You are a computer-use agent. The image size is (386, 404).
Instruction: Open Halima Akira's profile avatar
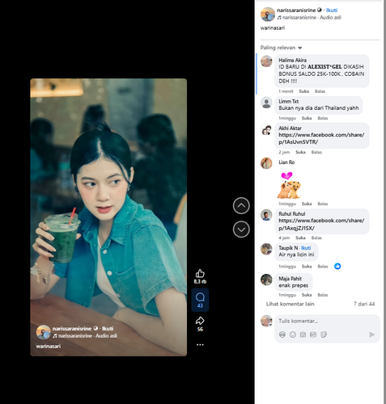click(266, 61)
